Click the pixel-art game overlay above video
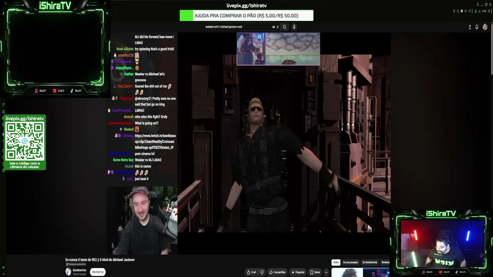 pos(278,49)
